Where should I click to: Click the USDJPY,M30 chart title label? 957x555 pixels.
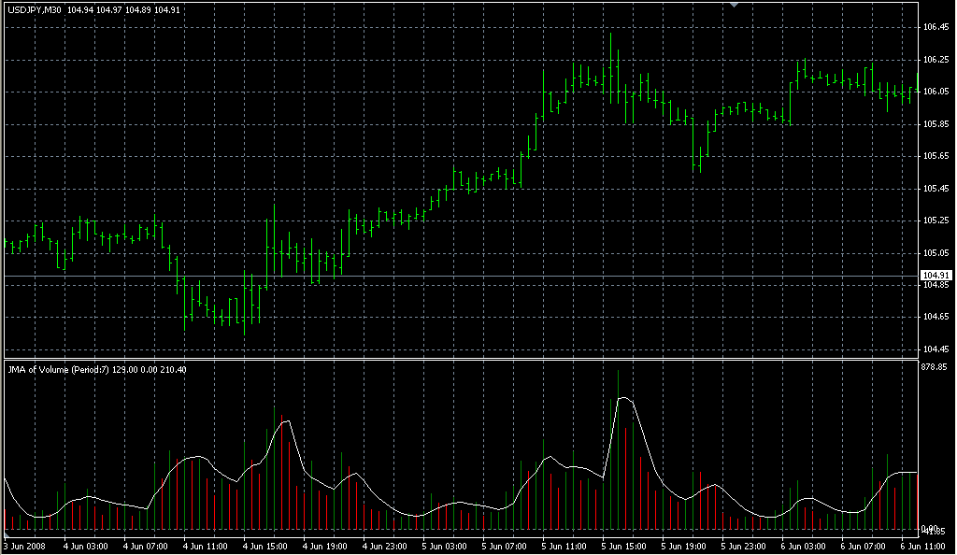coord(35,9)
